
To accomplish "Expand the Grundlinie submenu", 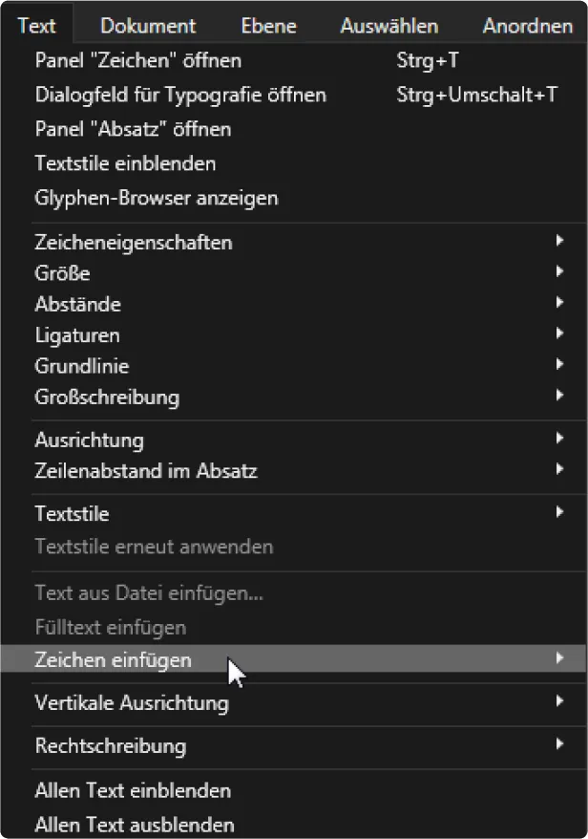I will coord(82,366).
